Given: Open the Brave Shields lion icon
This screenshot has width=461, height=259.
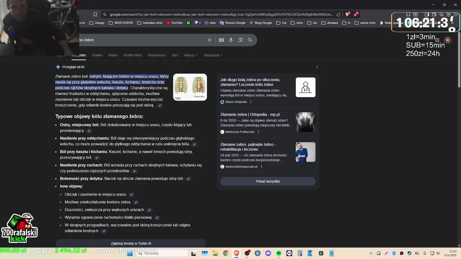Looking at the screenshot, I should (347, 14).
